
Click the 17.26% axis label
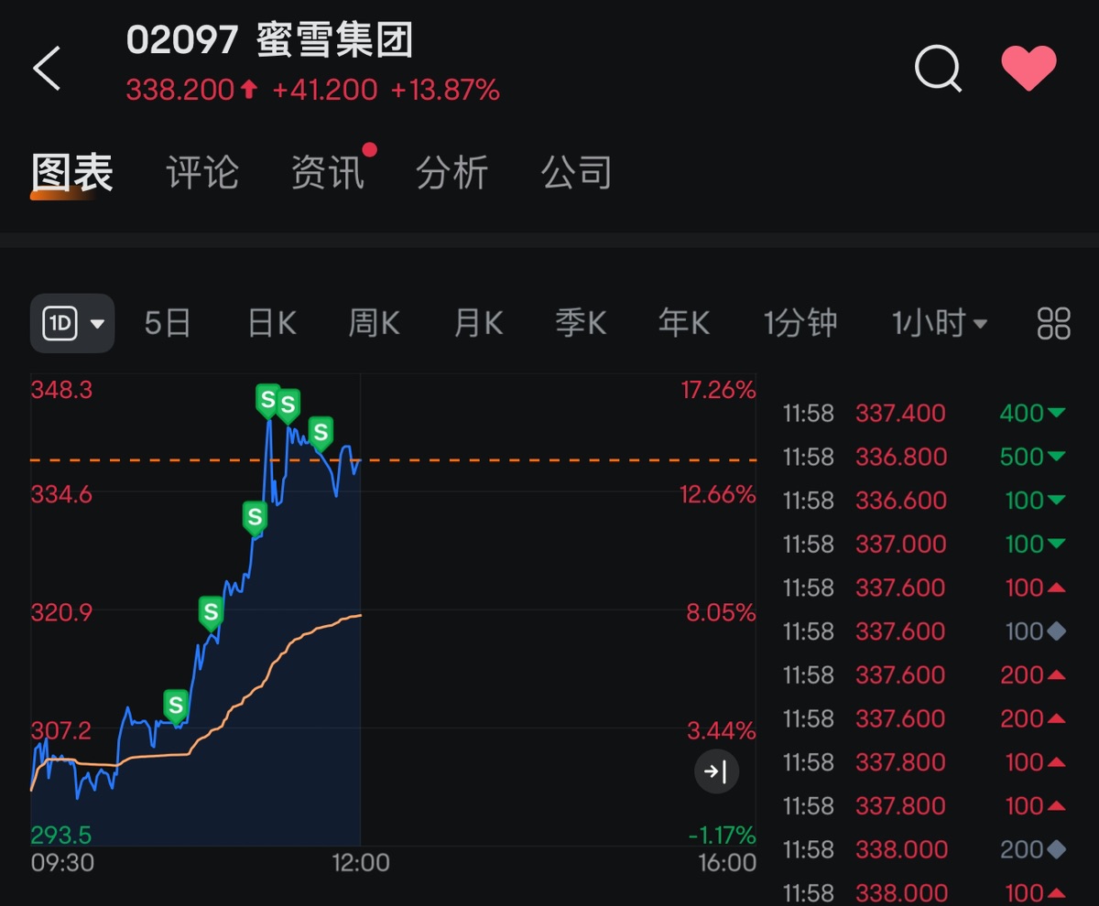click(x=718, y=391)
